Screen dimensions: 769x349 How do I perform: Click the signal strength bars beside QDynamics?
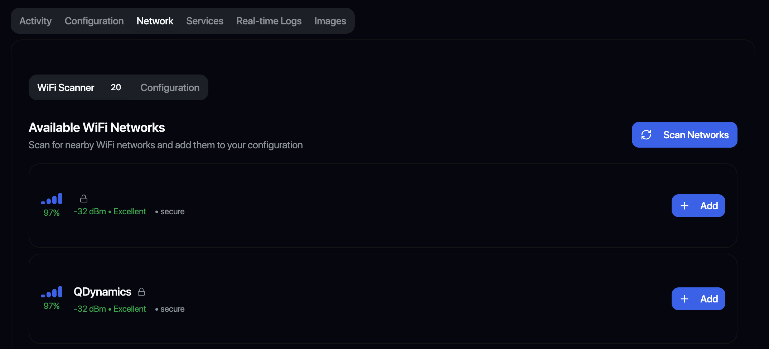pyautogui.click(x=52, y=292)
